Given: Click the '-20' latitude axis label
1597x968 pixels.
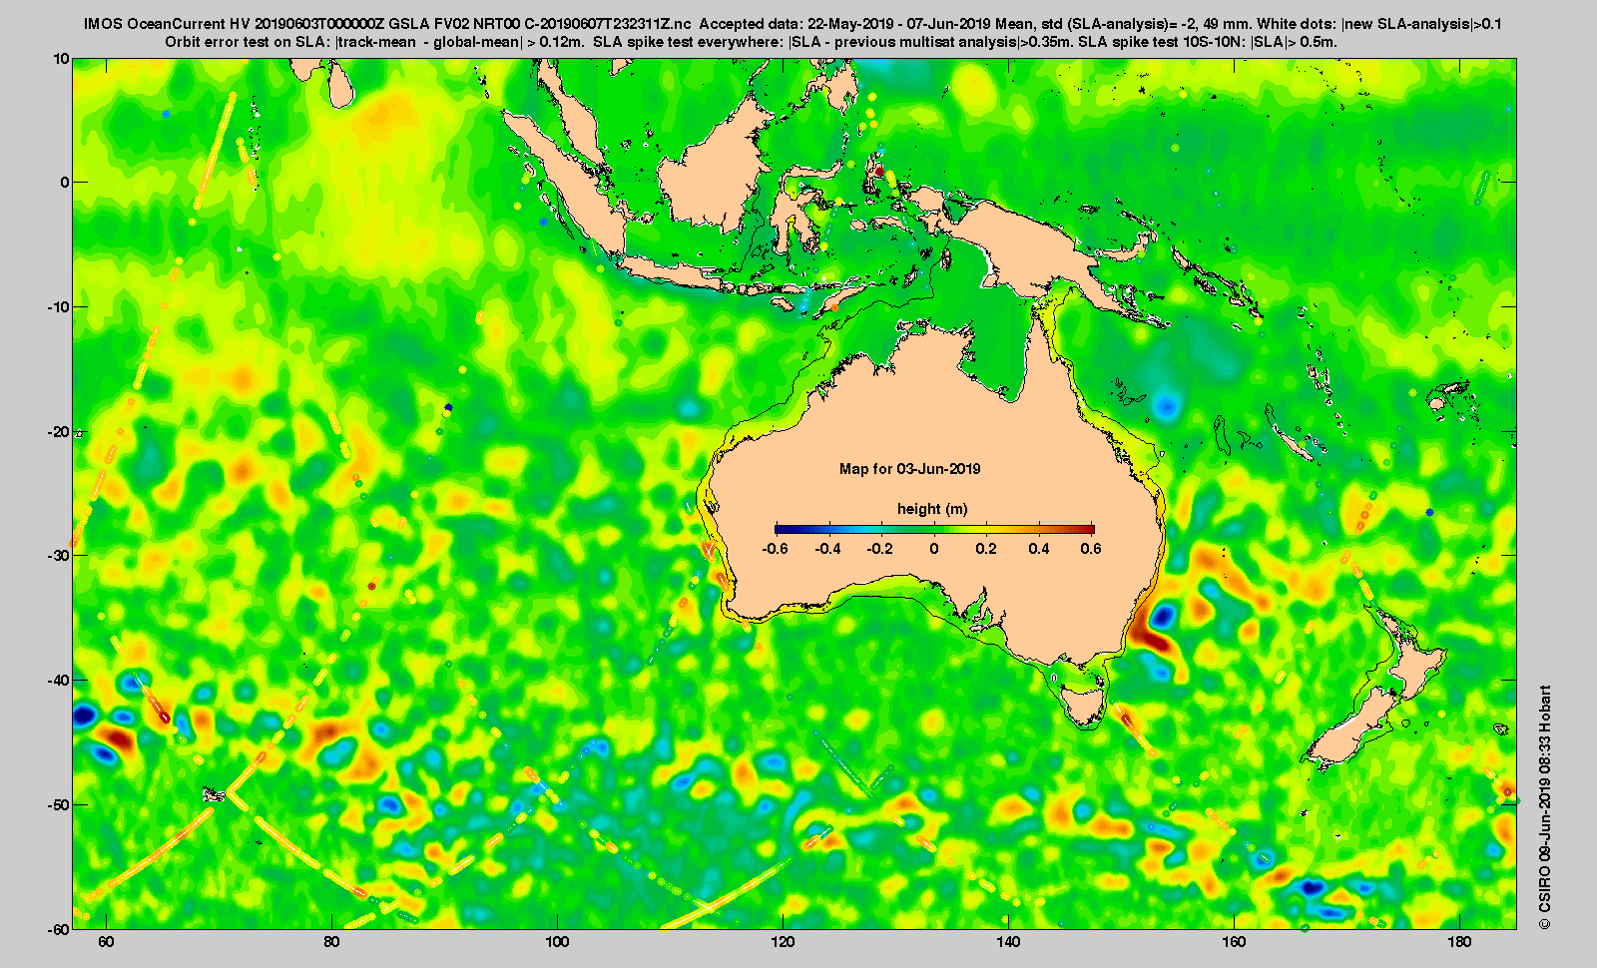Looking at the screenshot, I should click(x=59, y=432).
